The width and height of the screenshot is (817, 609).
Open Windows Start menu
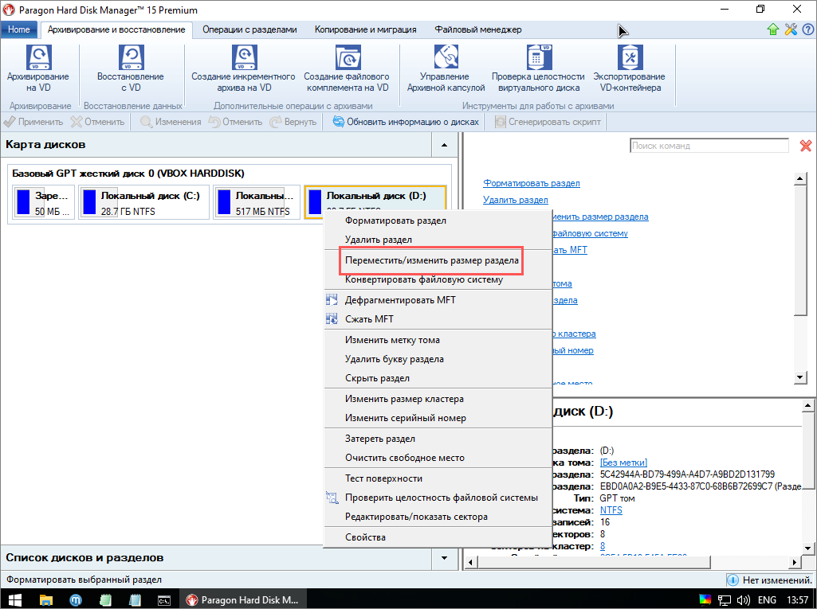[x=15, y=599]
